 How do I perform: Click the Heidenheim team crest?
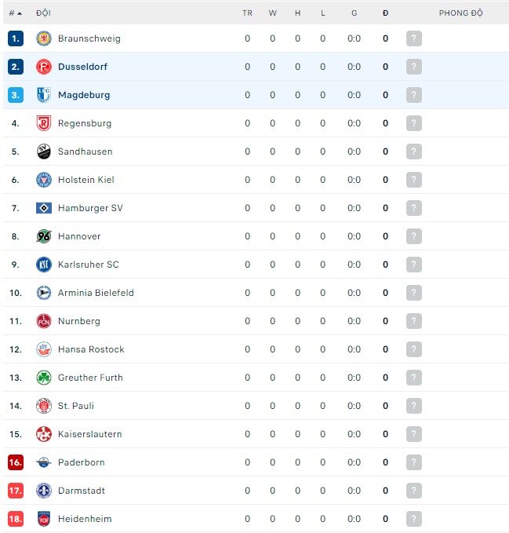(44, 519)
